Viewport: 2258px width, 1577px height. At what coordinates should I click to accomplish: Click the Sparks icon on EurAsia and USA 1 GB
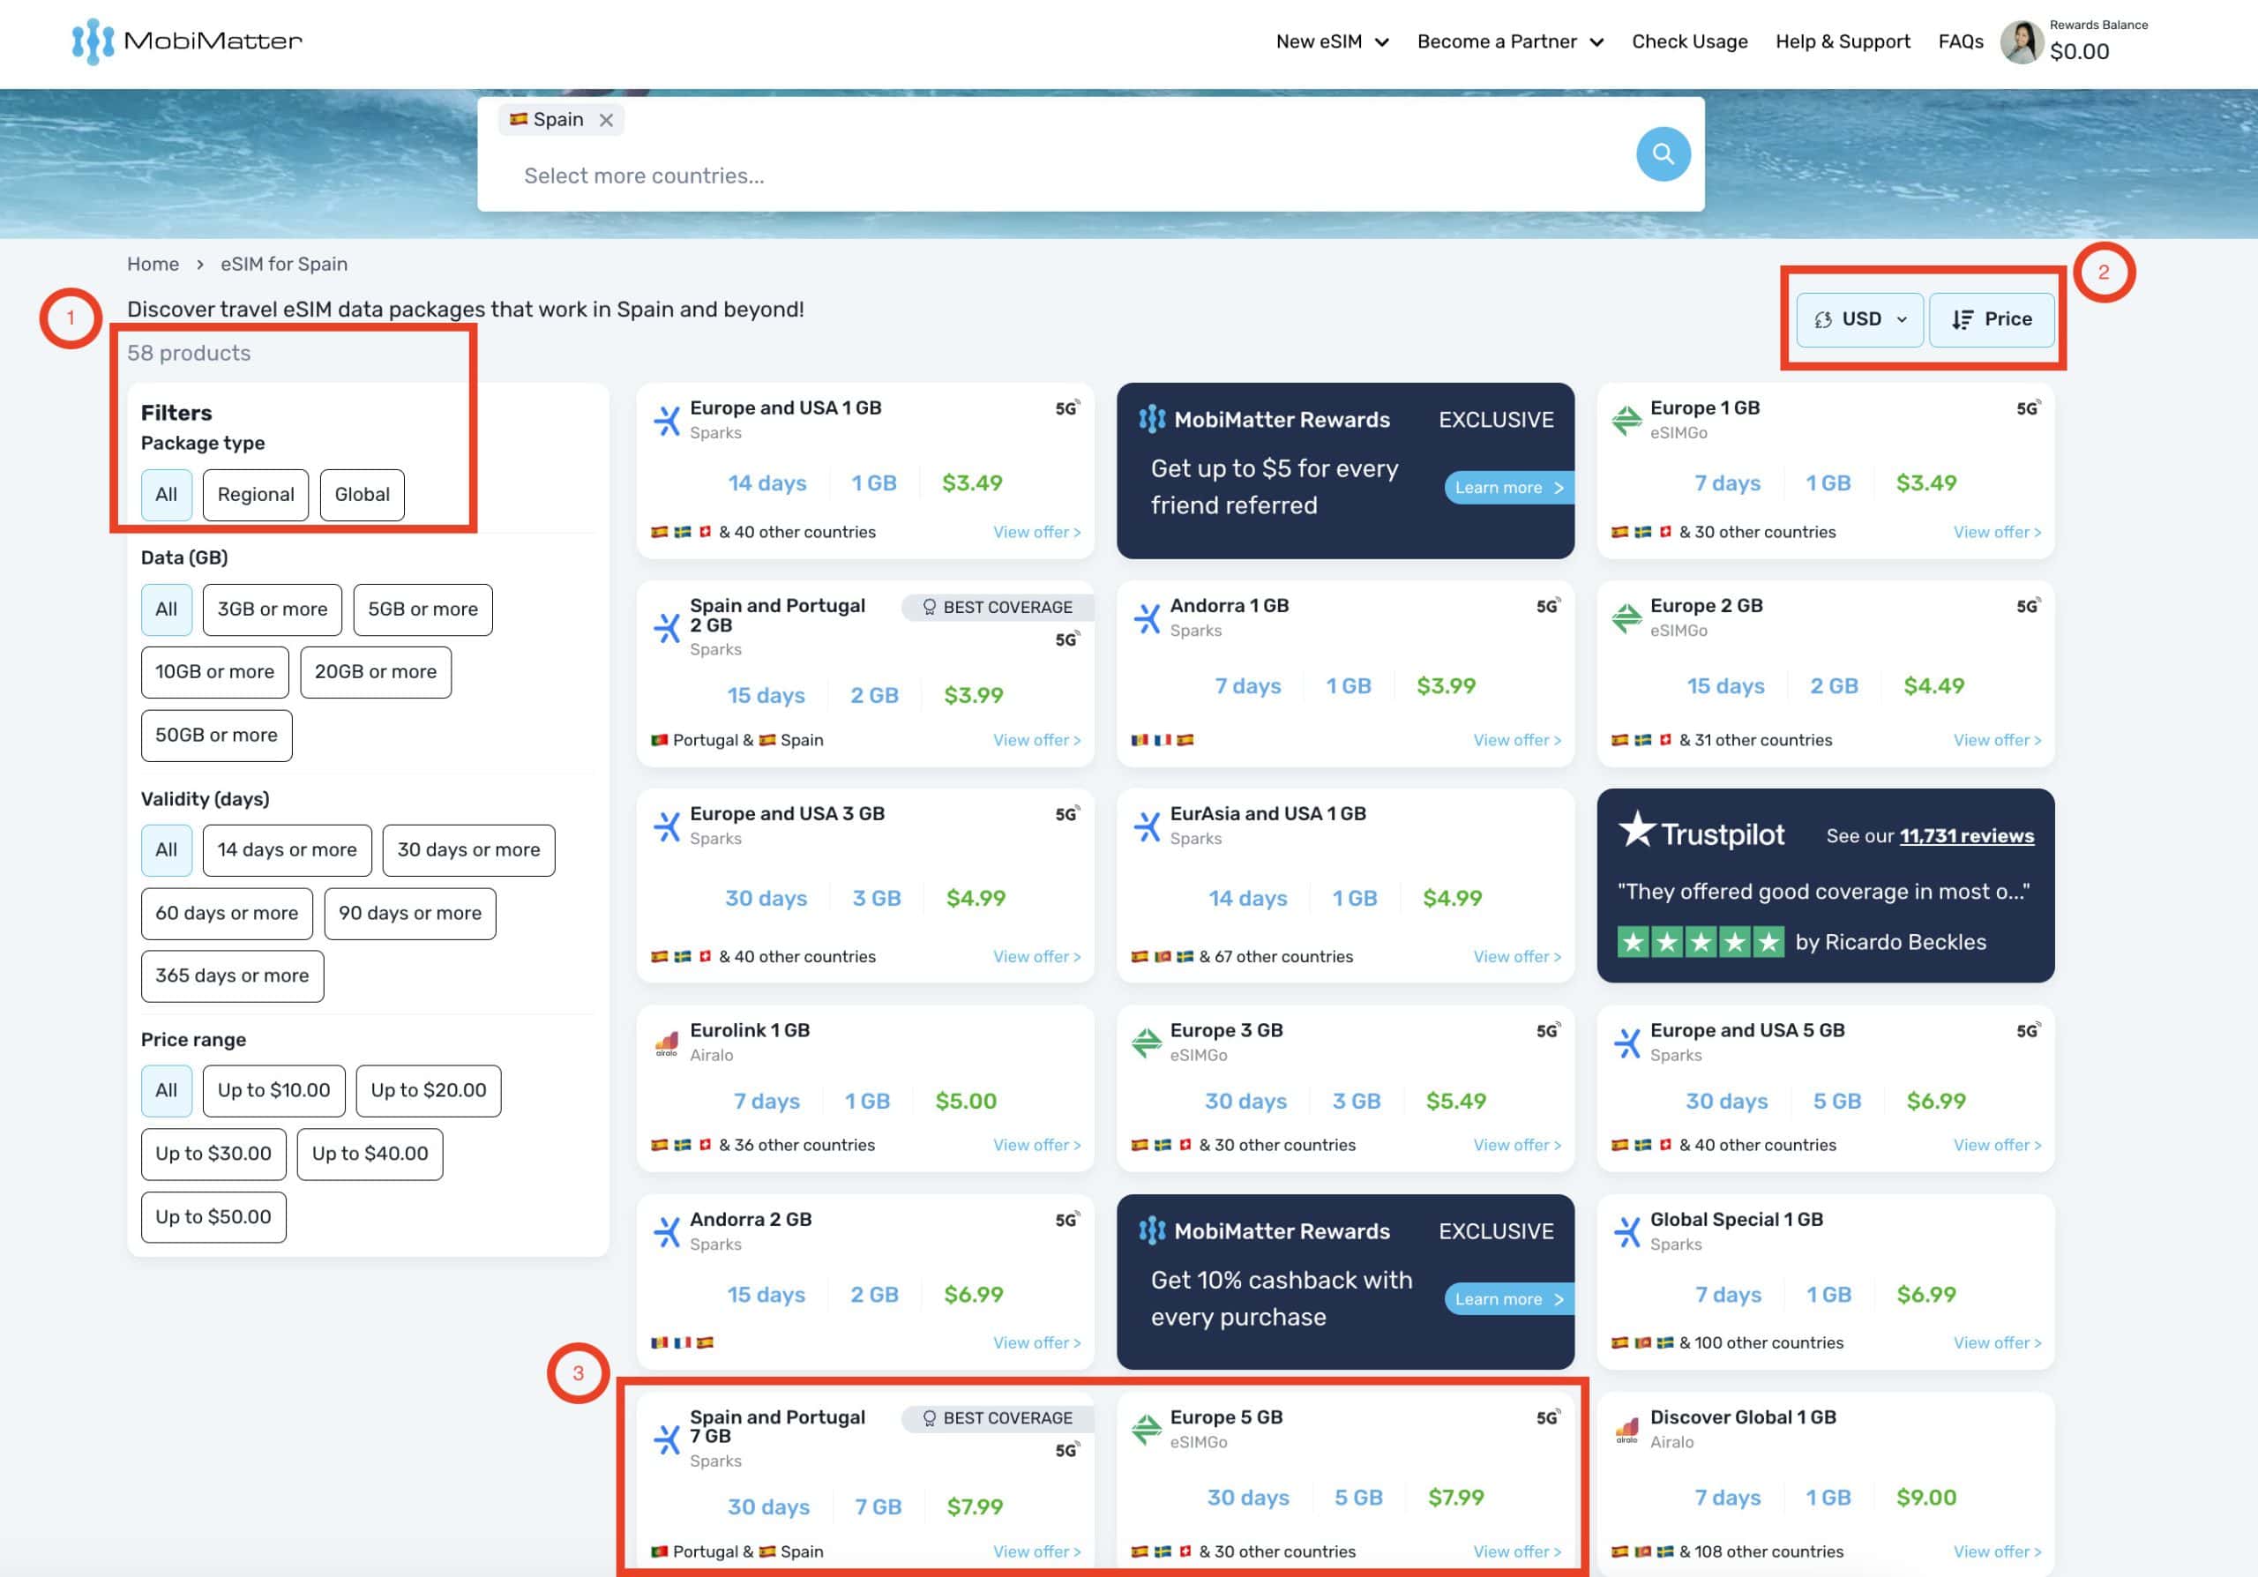(1147, 826)
